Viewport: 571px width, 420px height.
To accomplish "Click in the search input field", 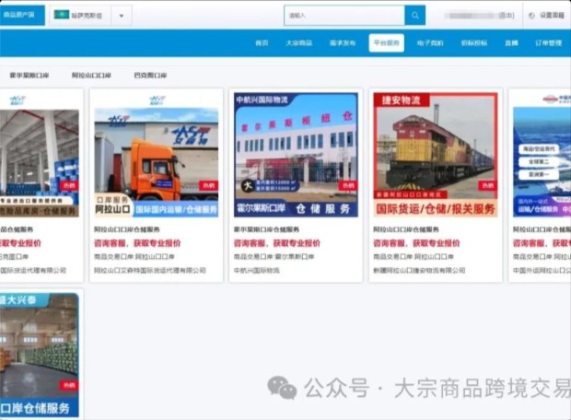I will [344, 16].
